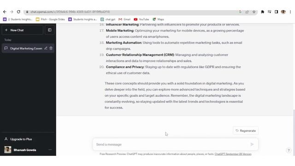Click 'Influencer Marketing' heading text

point(122,24)
